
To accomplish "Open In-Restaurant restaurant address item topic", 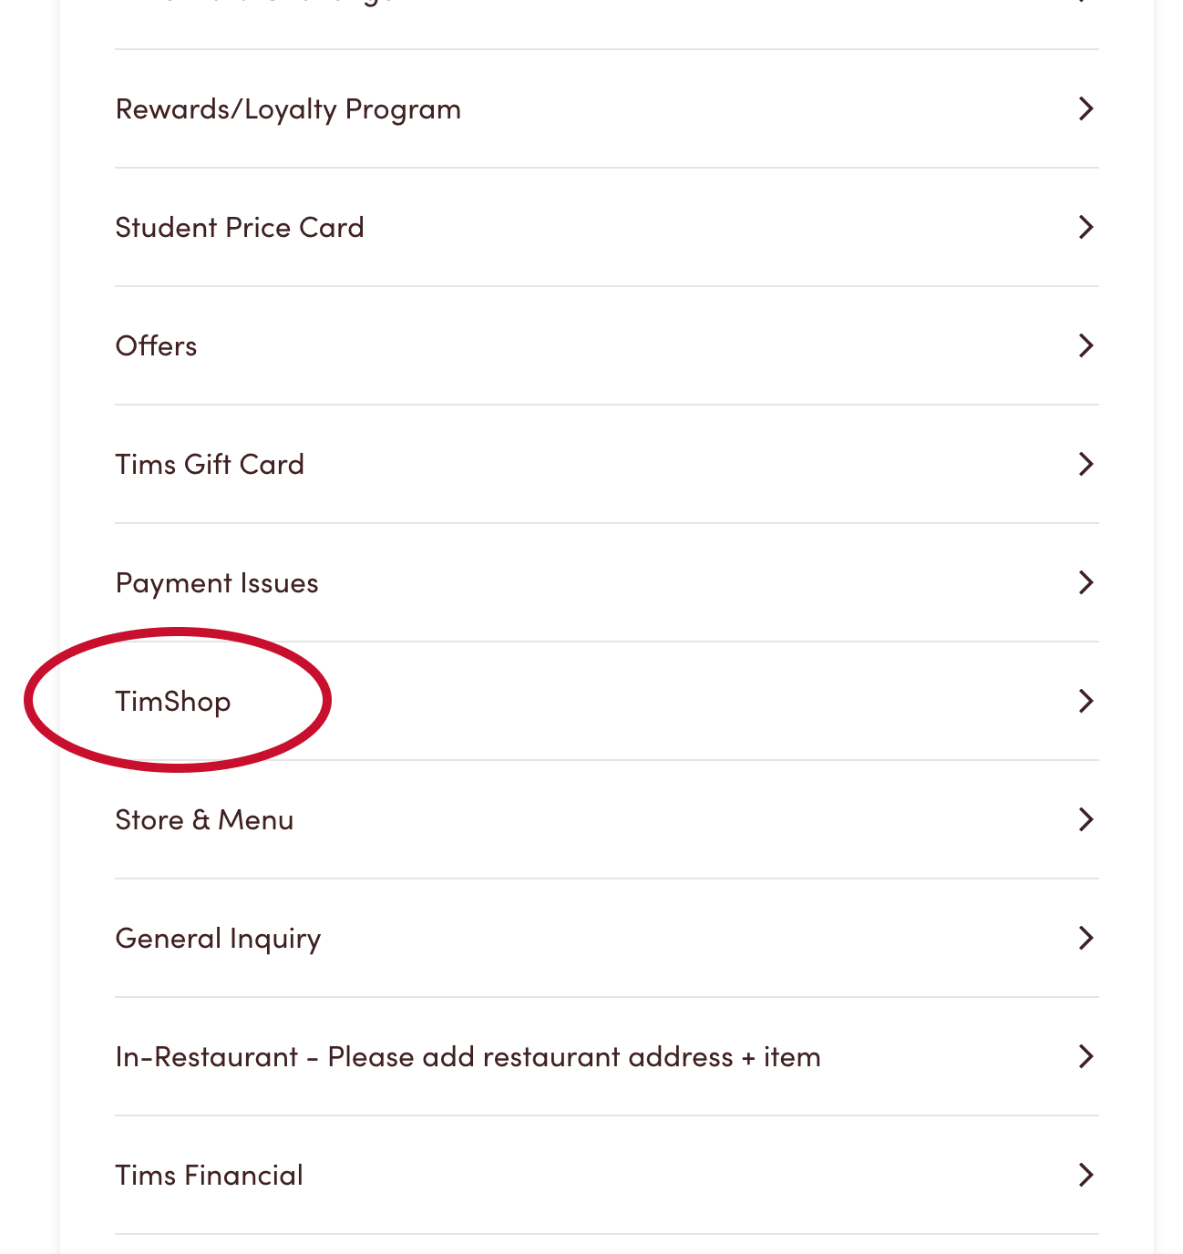I will [x=468, y=1057].
